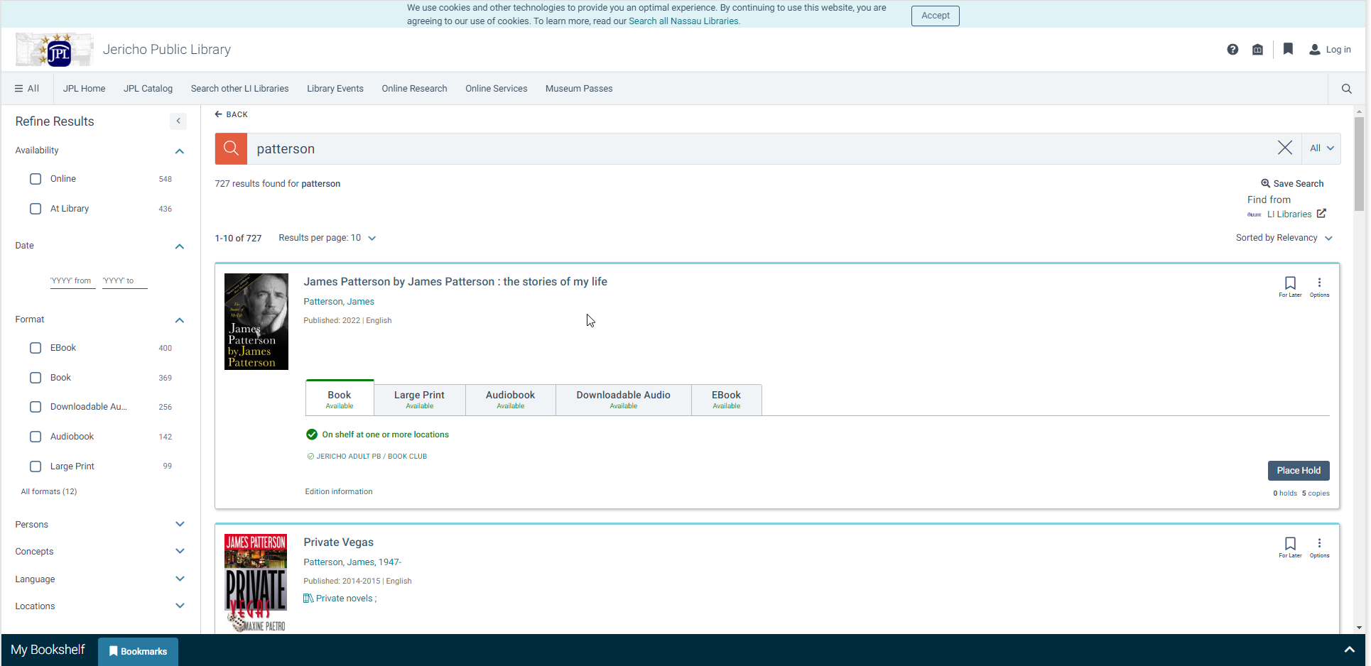
Task: Expand the Locations filter section
Action: click(x=180, y=606)
